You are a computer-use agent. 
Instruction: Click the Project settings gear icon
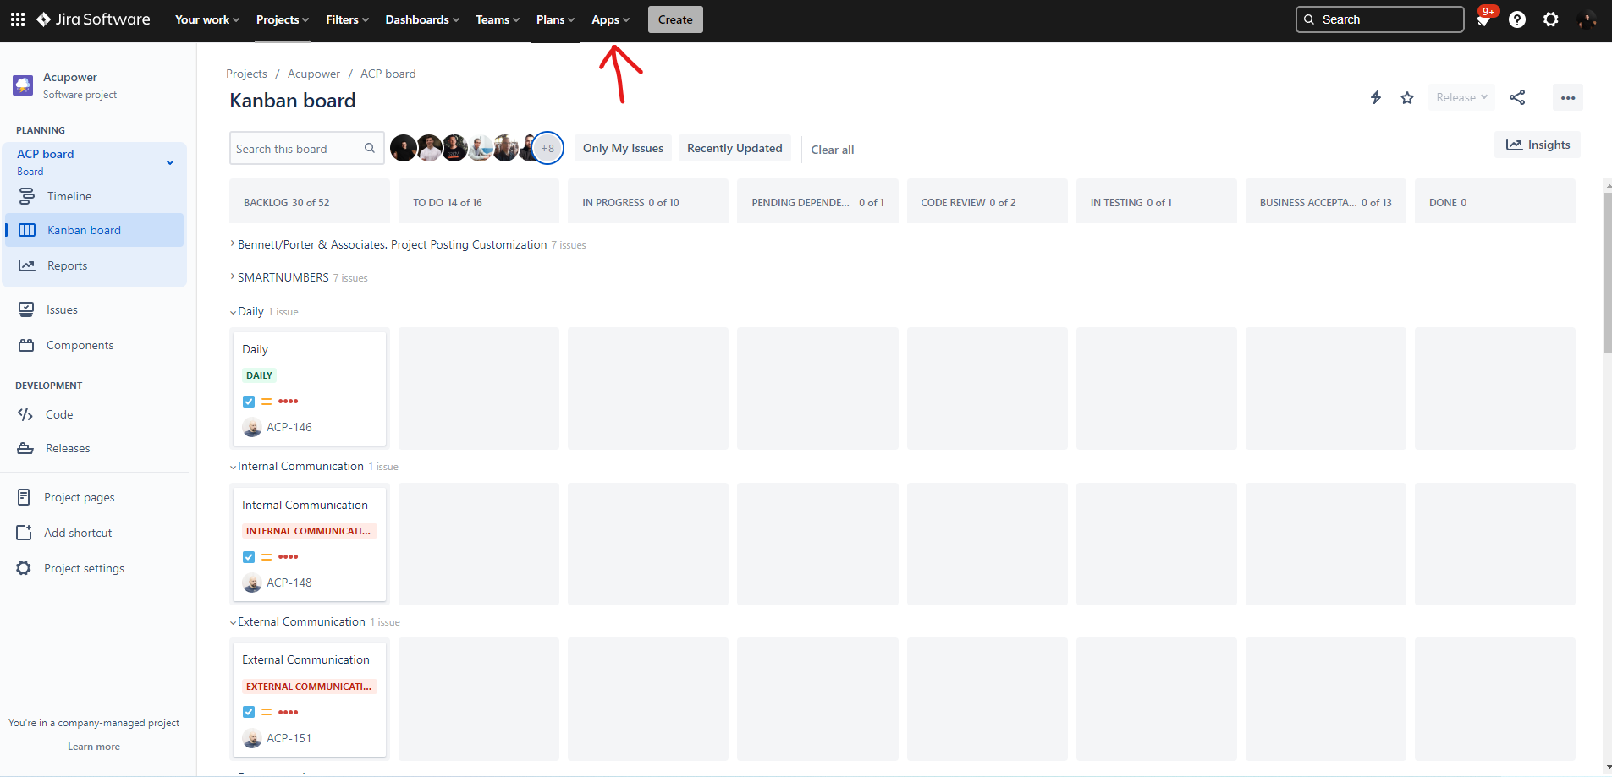coord(24,568)
